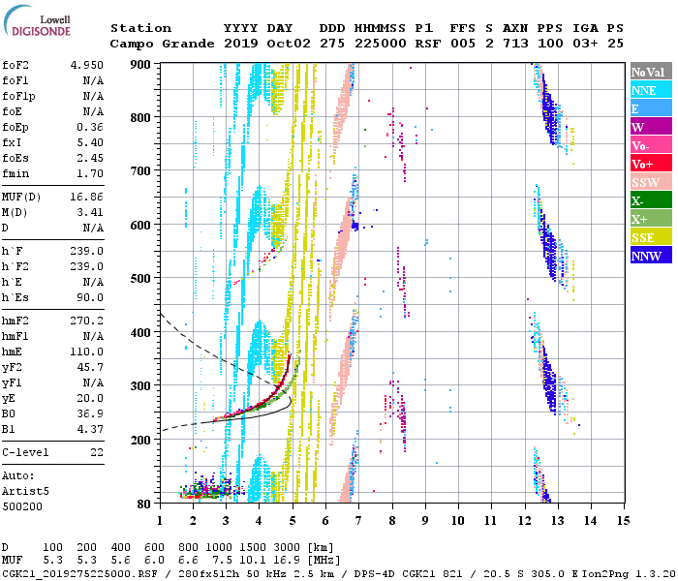Select the X- dark green legend swatch
This screenshot has height=581, width=678.
tap(651, 200)
